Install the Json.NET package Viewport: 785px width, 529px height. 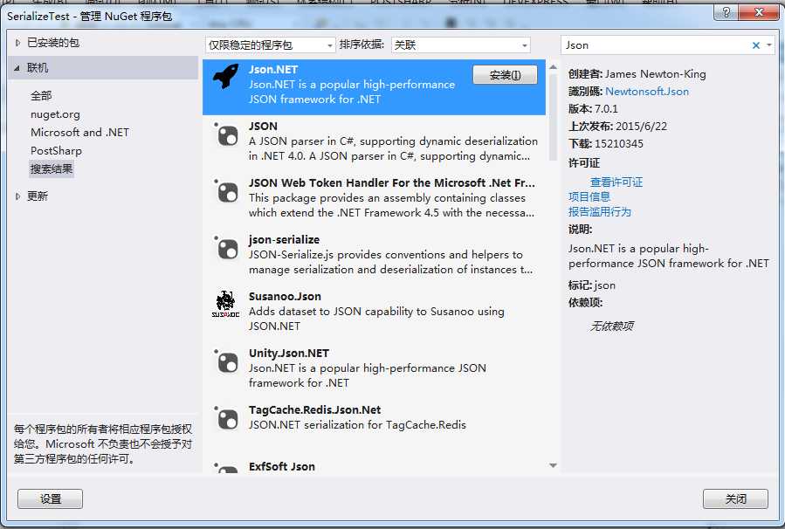(505, 75)
